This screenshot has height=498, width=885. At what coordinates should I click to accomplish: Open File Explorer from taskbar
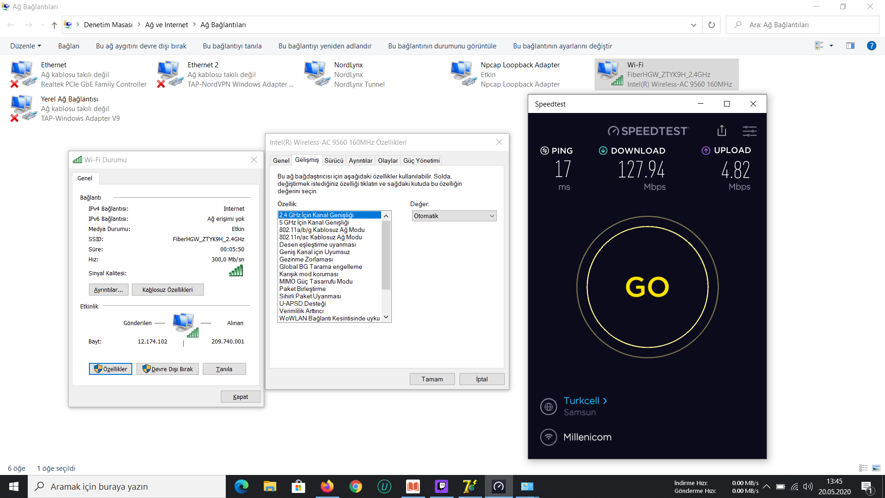pos(270,486)
